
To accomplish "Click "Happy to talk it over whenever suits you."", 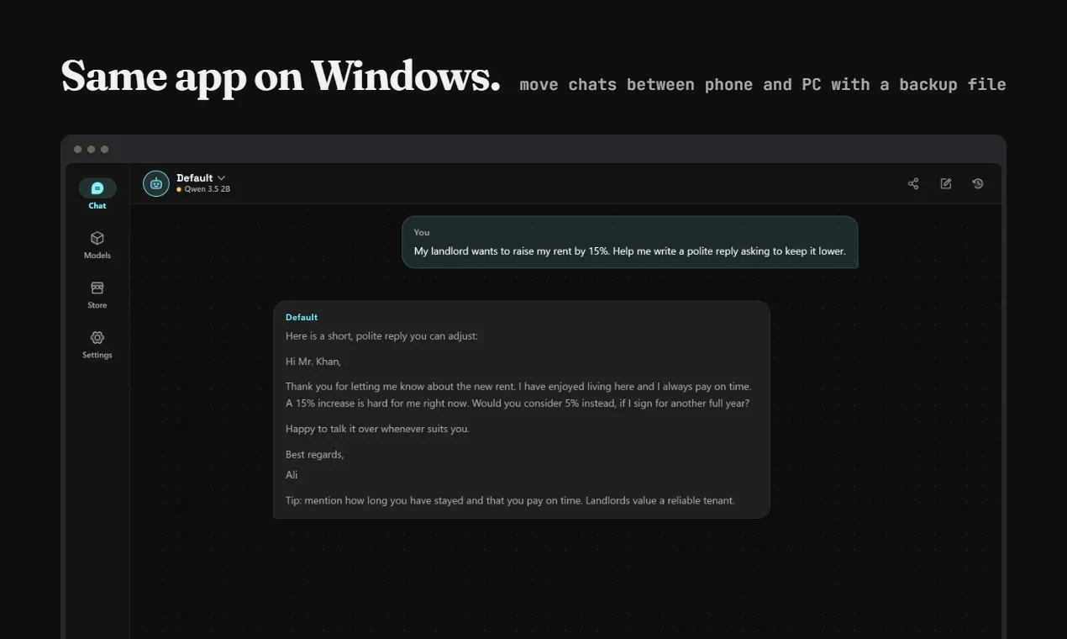I will point(377,429).
